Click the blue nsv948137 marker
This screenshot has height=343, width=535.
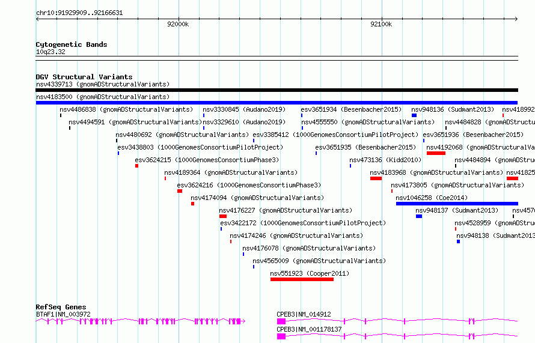coord(419,216)
